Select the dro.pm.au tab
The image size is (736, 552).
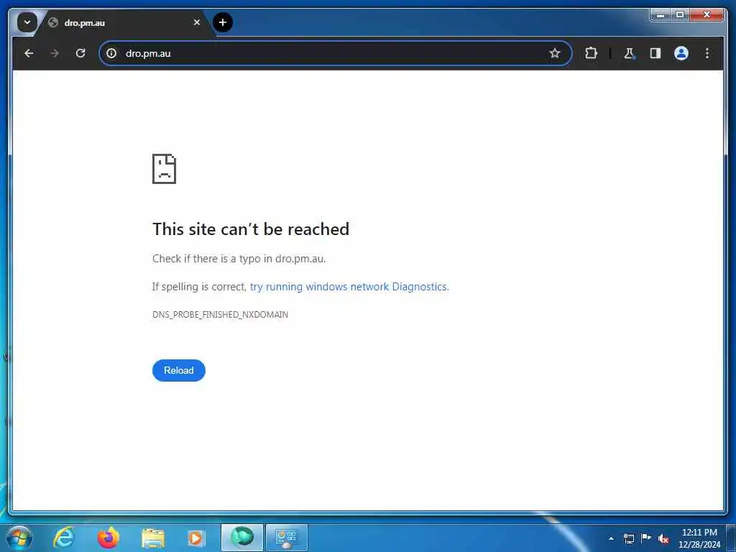(x=123, y=22)
